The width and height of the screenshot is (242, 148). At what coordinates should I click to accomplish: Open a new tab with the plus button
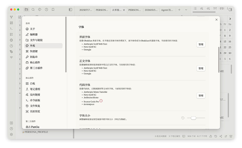point(179,10)
